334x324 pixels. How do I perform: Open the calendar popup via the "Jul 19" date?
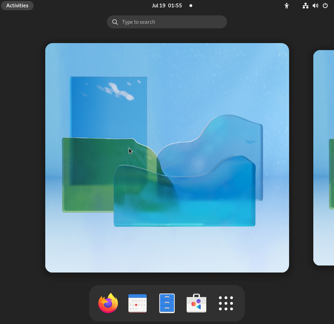pyautogui.click(x=158, y=6)
